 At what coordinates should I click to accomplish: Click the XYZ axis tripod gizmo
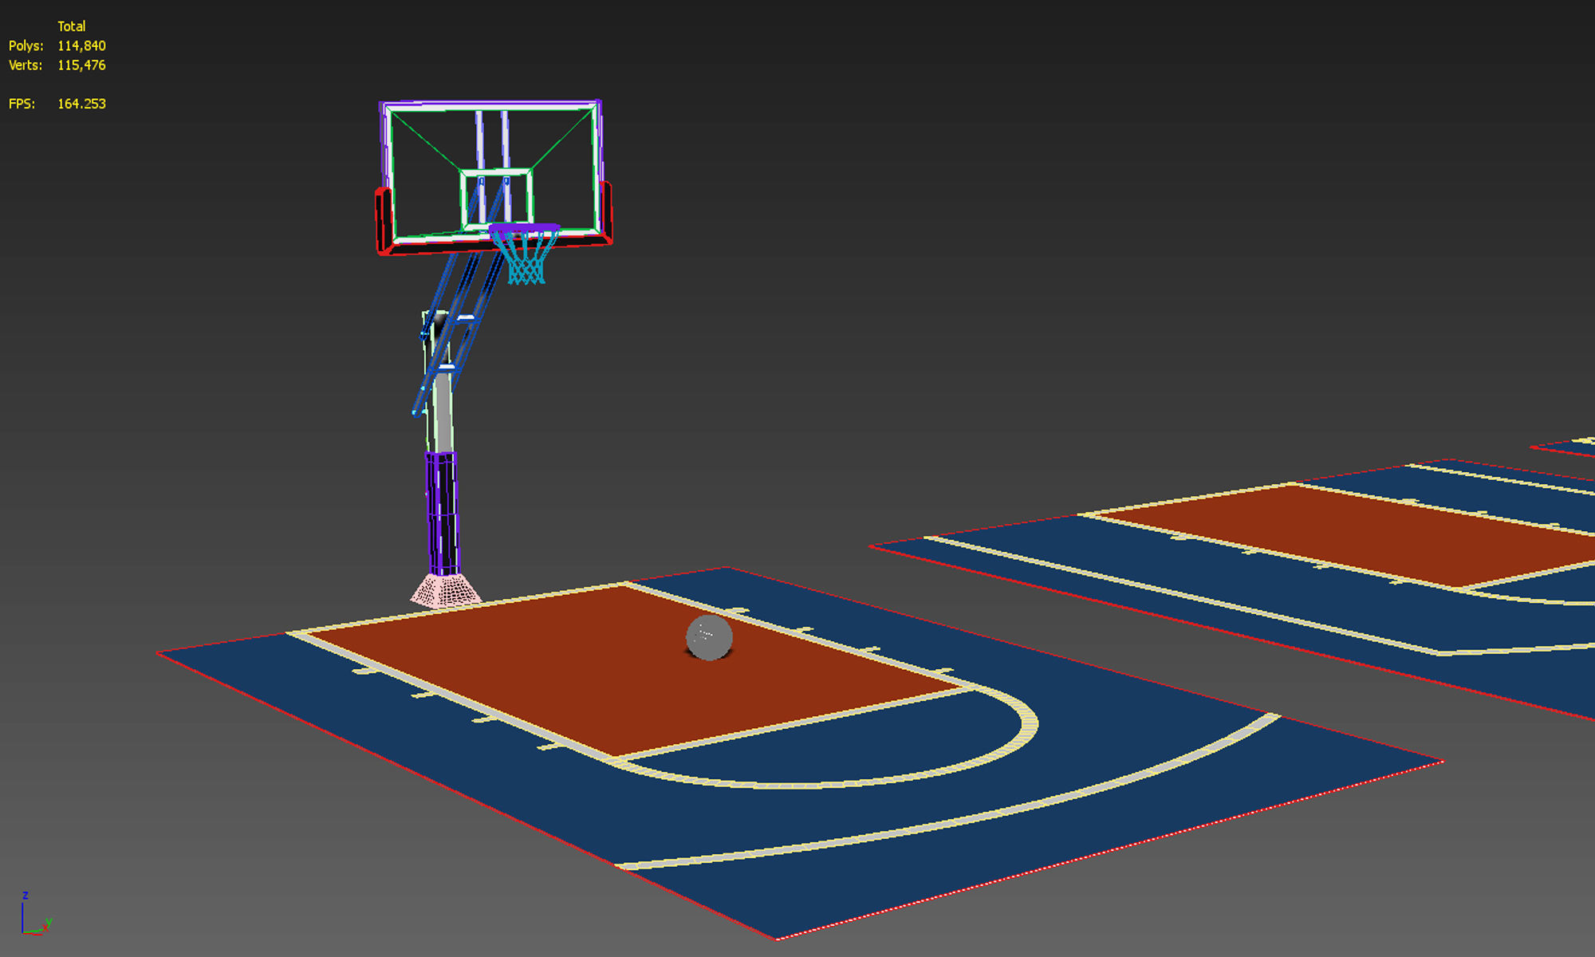(35, 914)
